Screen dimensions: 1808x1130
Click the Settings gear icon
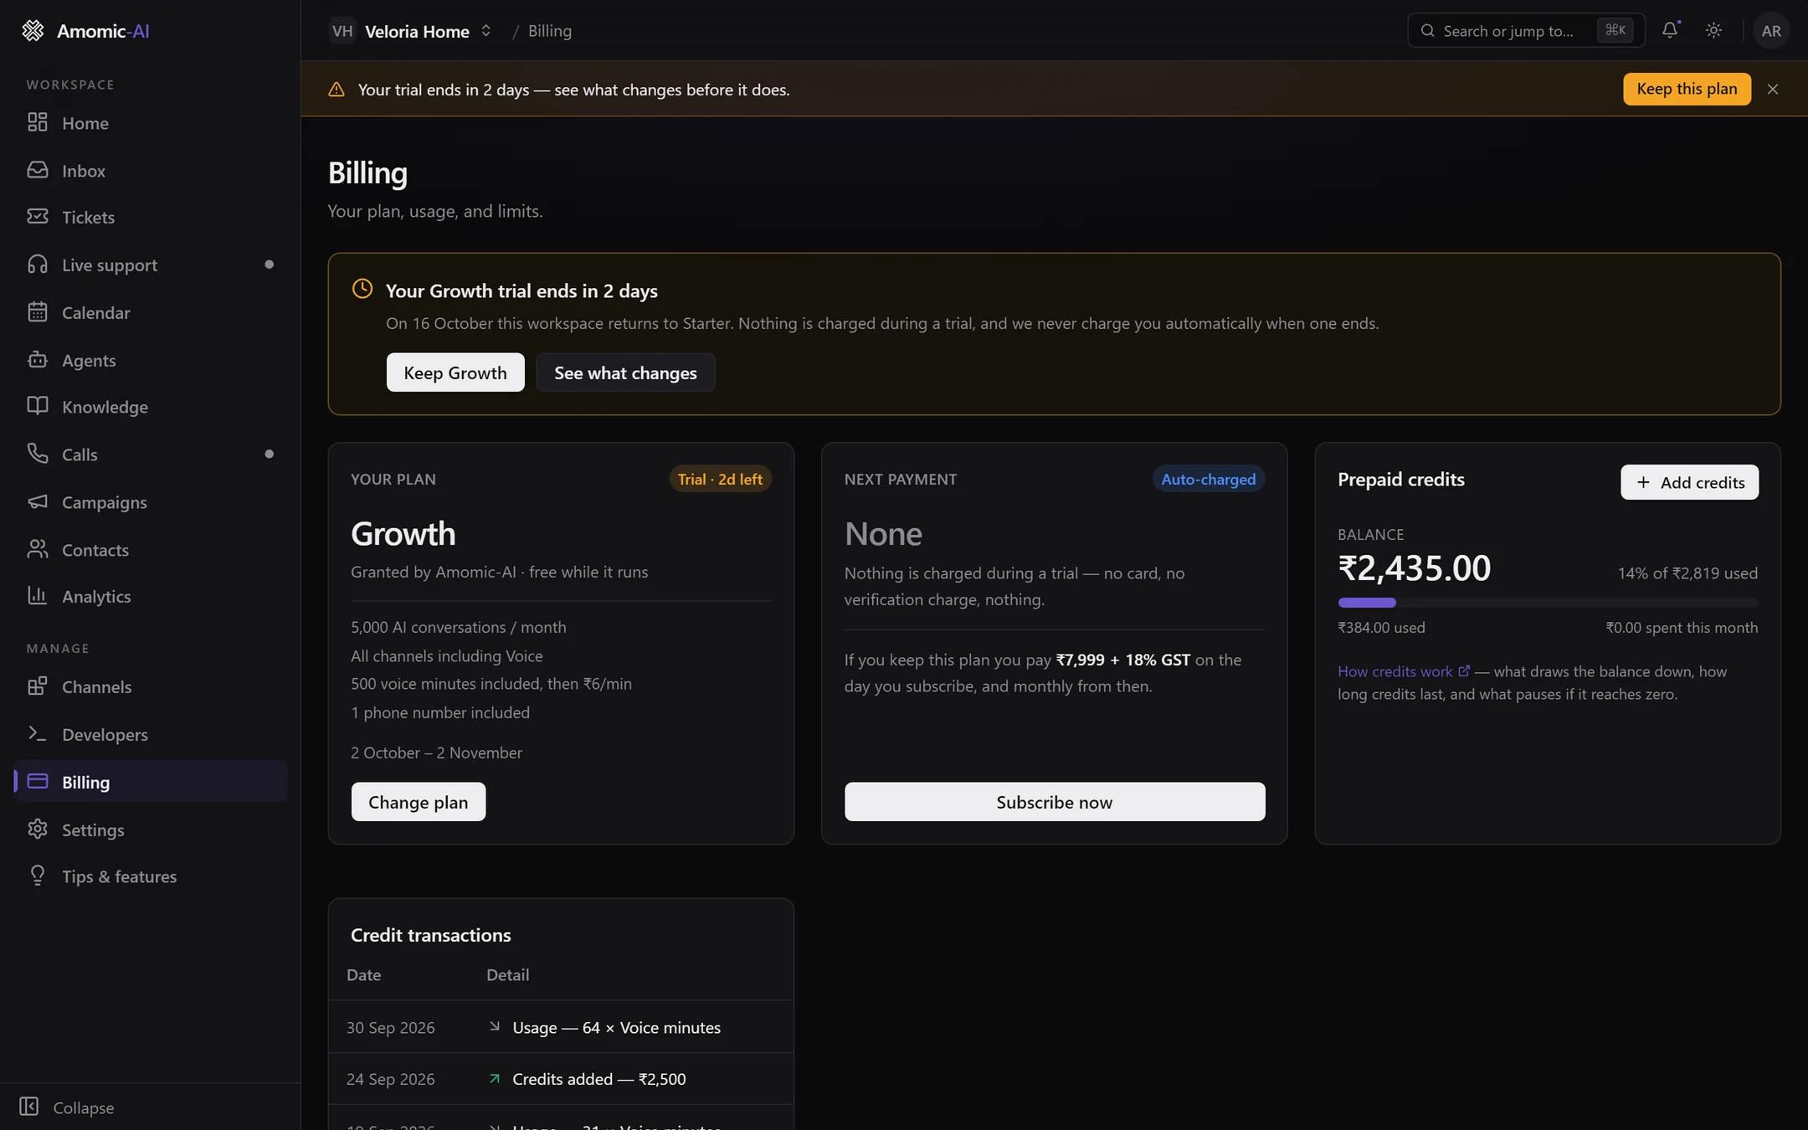38,829
